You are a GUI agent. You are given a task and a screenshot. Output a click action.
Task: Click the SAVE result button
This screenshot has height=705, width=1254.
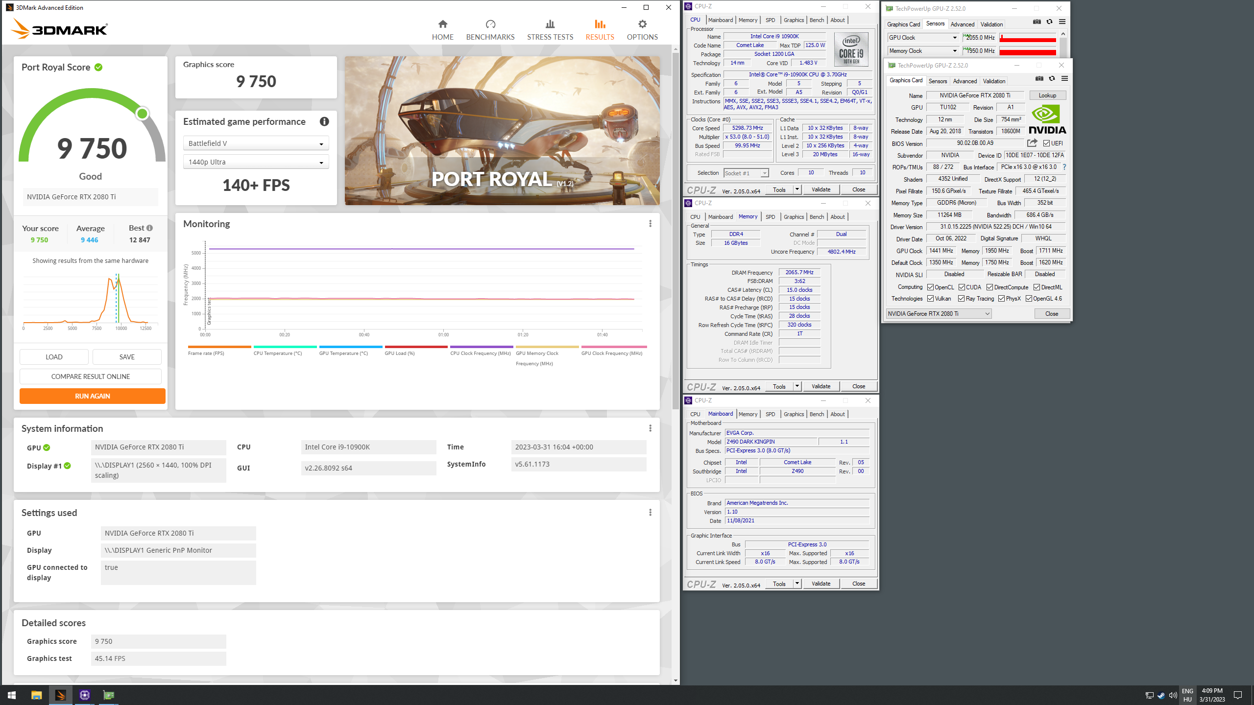(127, 357)
